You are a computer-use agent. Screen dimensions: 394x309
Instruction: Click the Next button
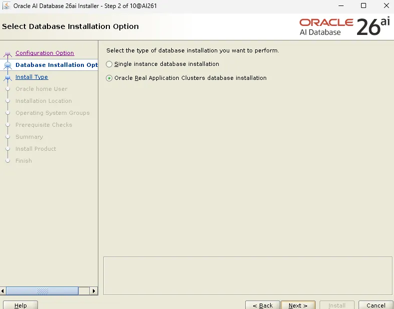[x=298, y=305]
